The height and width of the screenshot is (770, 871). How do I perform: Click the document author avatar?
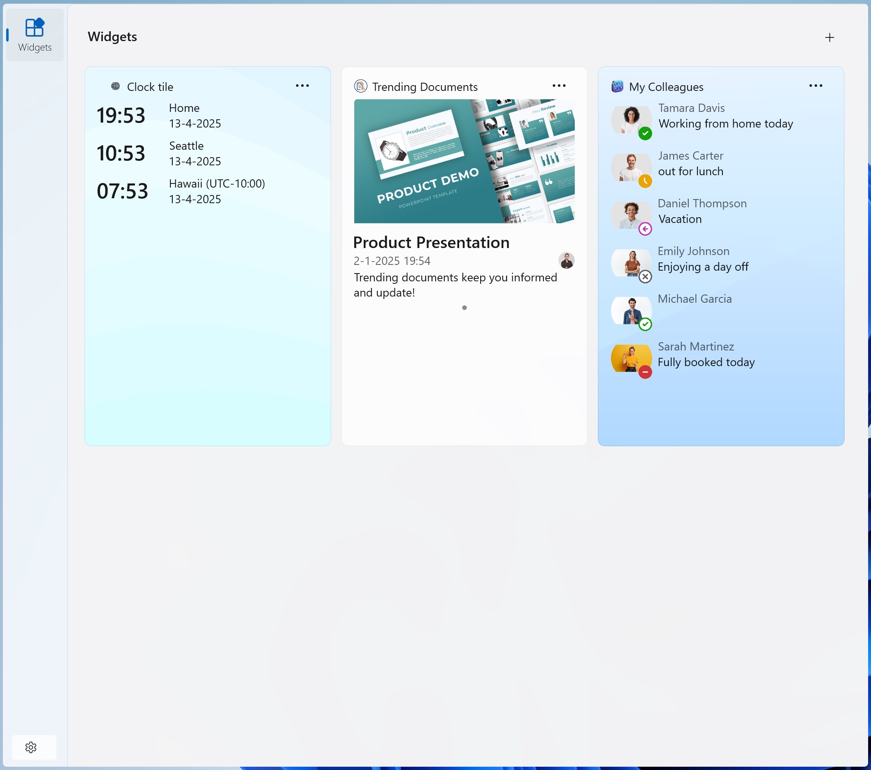[x=566, y=260]
